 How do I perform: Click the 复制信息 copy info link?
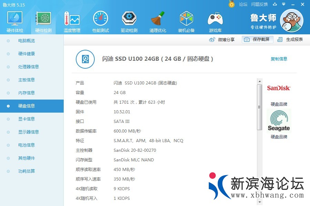tap(279, 59)
